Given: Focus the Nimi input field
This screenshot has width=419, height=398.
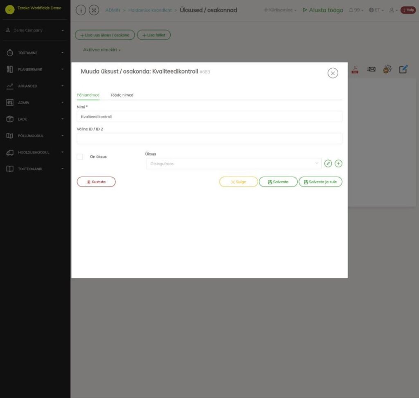Looking at the screenshot, I should tap(209, 117).
